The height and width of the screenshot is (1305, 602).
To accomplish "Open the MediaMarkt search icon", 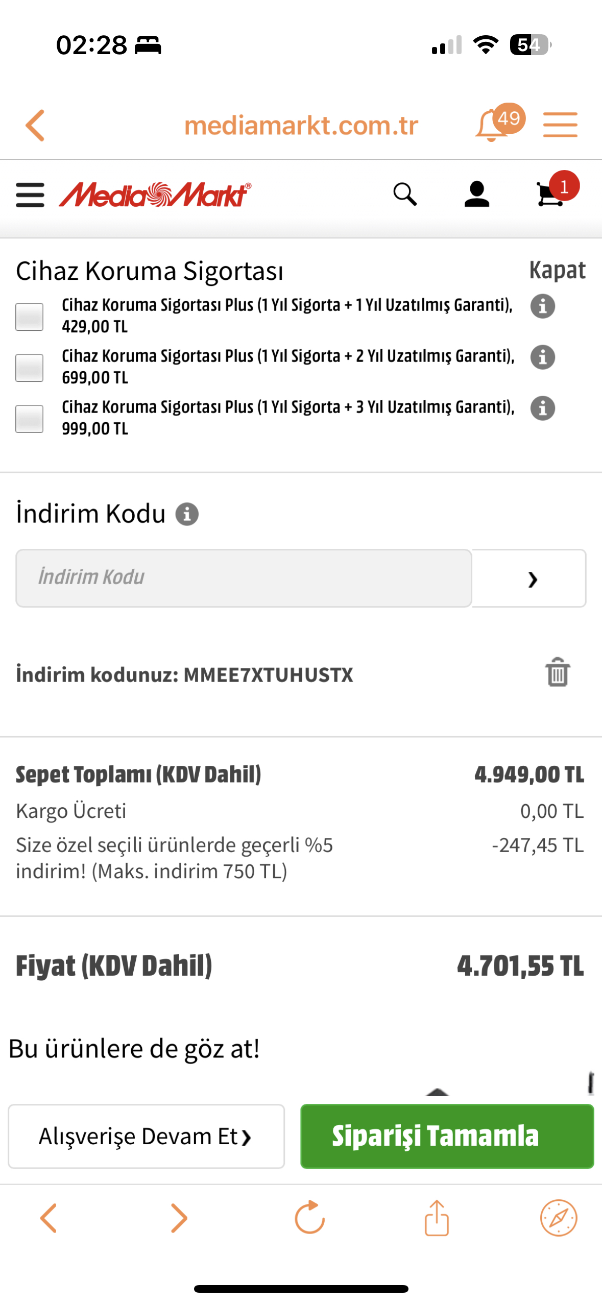I will 405,194.
